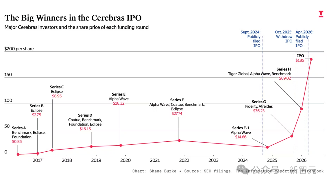Select the Series B data point
The width and height of the screenshot is (327, 183).
click(x=38, y=153)
